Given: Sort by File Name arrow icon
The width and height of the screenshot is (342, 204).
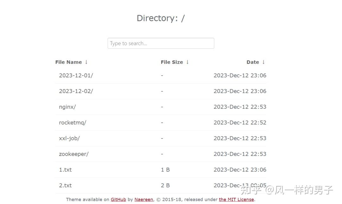Looking at the screenshot, I should 86,62.
